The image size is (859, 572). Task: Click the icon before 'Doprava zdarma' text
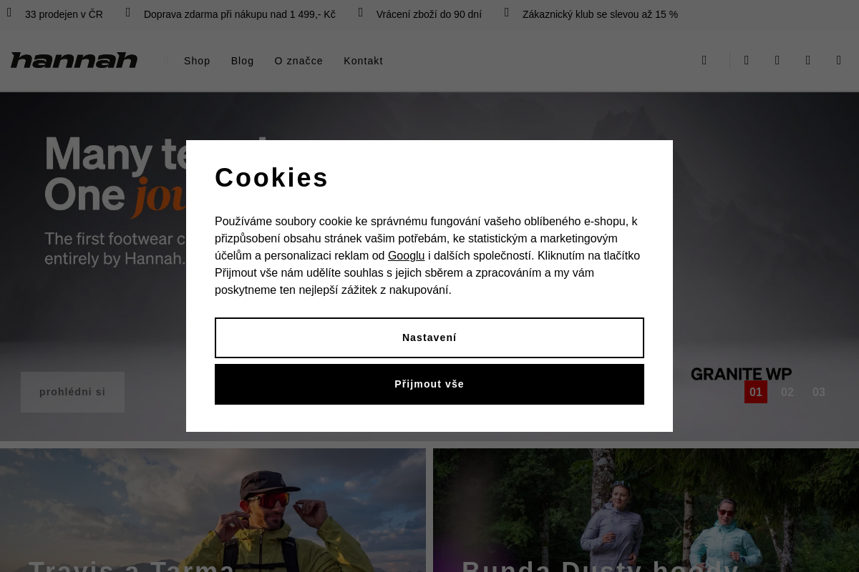click(x=128, y=12)
